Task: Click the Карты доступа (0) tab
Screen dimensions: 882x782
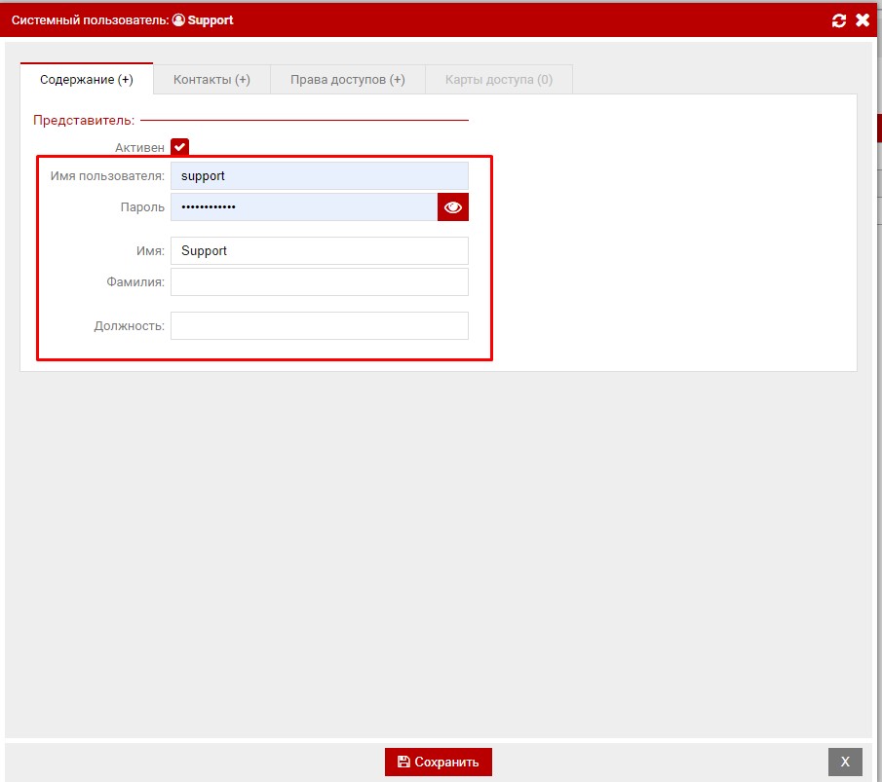Action: point(498,80)
